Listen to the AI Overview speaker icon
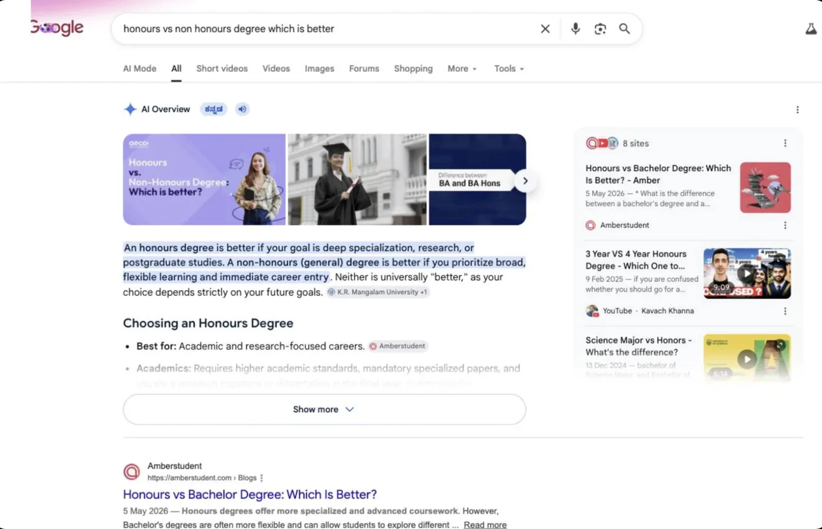822x529 pixels. tap(242, 109)
